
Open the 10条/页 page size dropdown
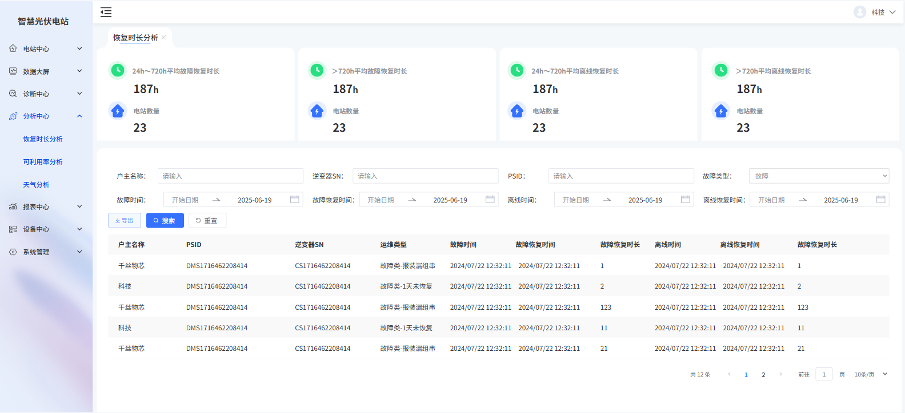point(870,374)
